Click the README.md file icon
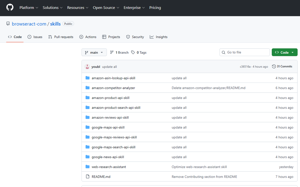300x187 pixels. pos(88,177)
